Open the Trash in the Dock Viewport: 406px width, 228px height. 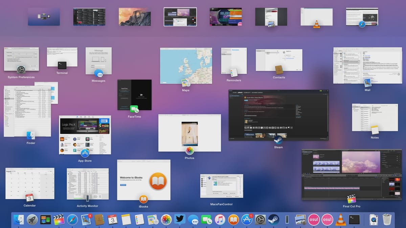[x=387, y=220]
